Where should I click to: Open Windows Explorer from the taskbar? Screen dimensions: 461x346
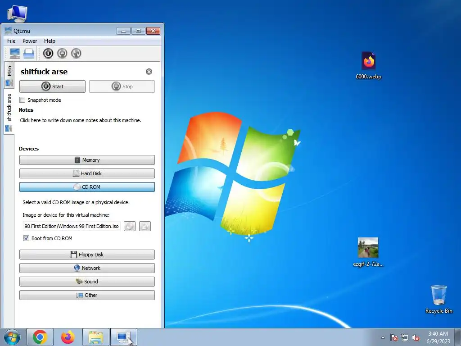[96, 337]
